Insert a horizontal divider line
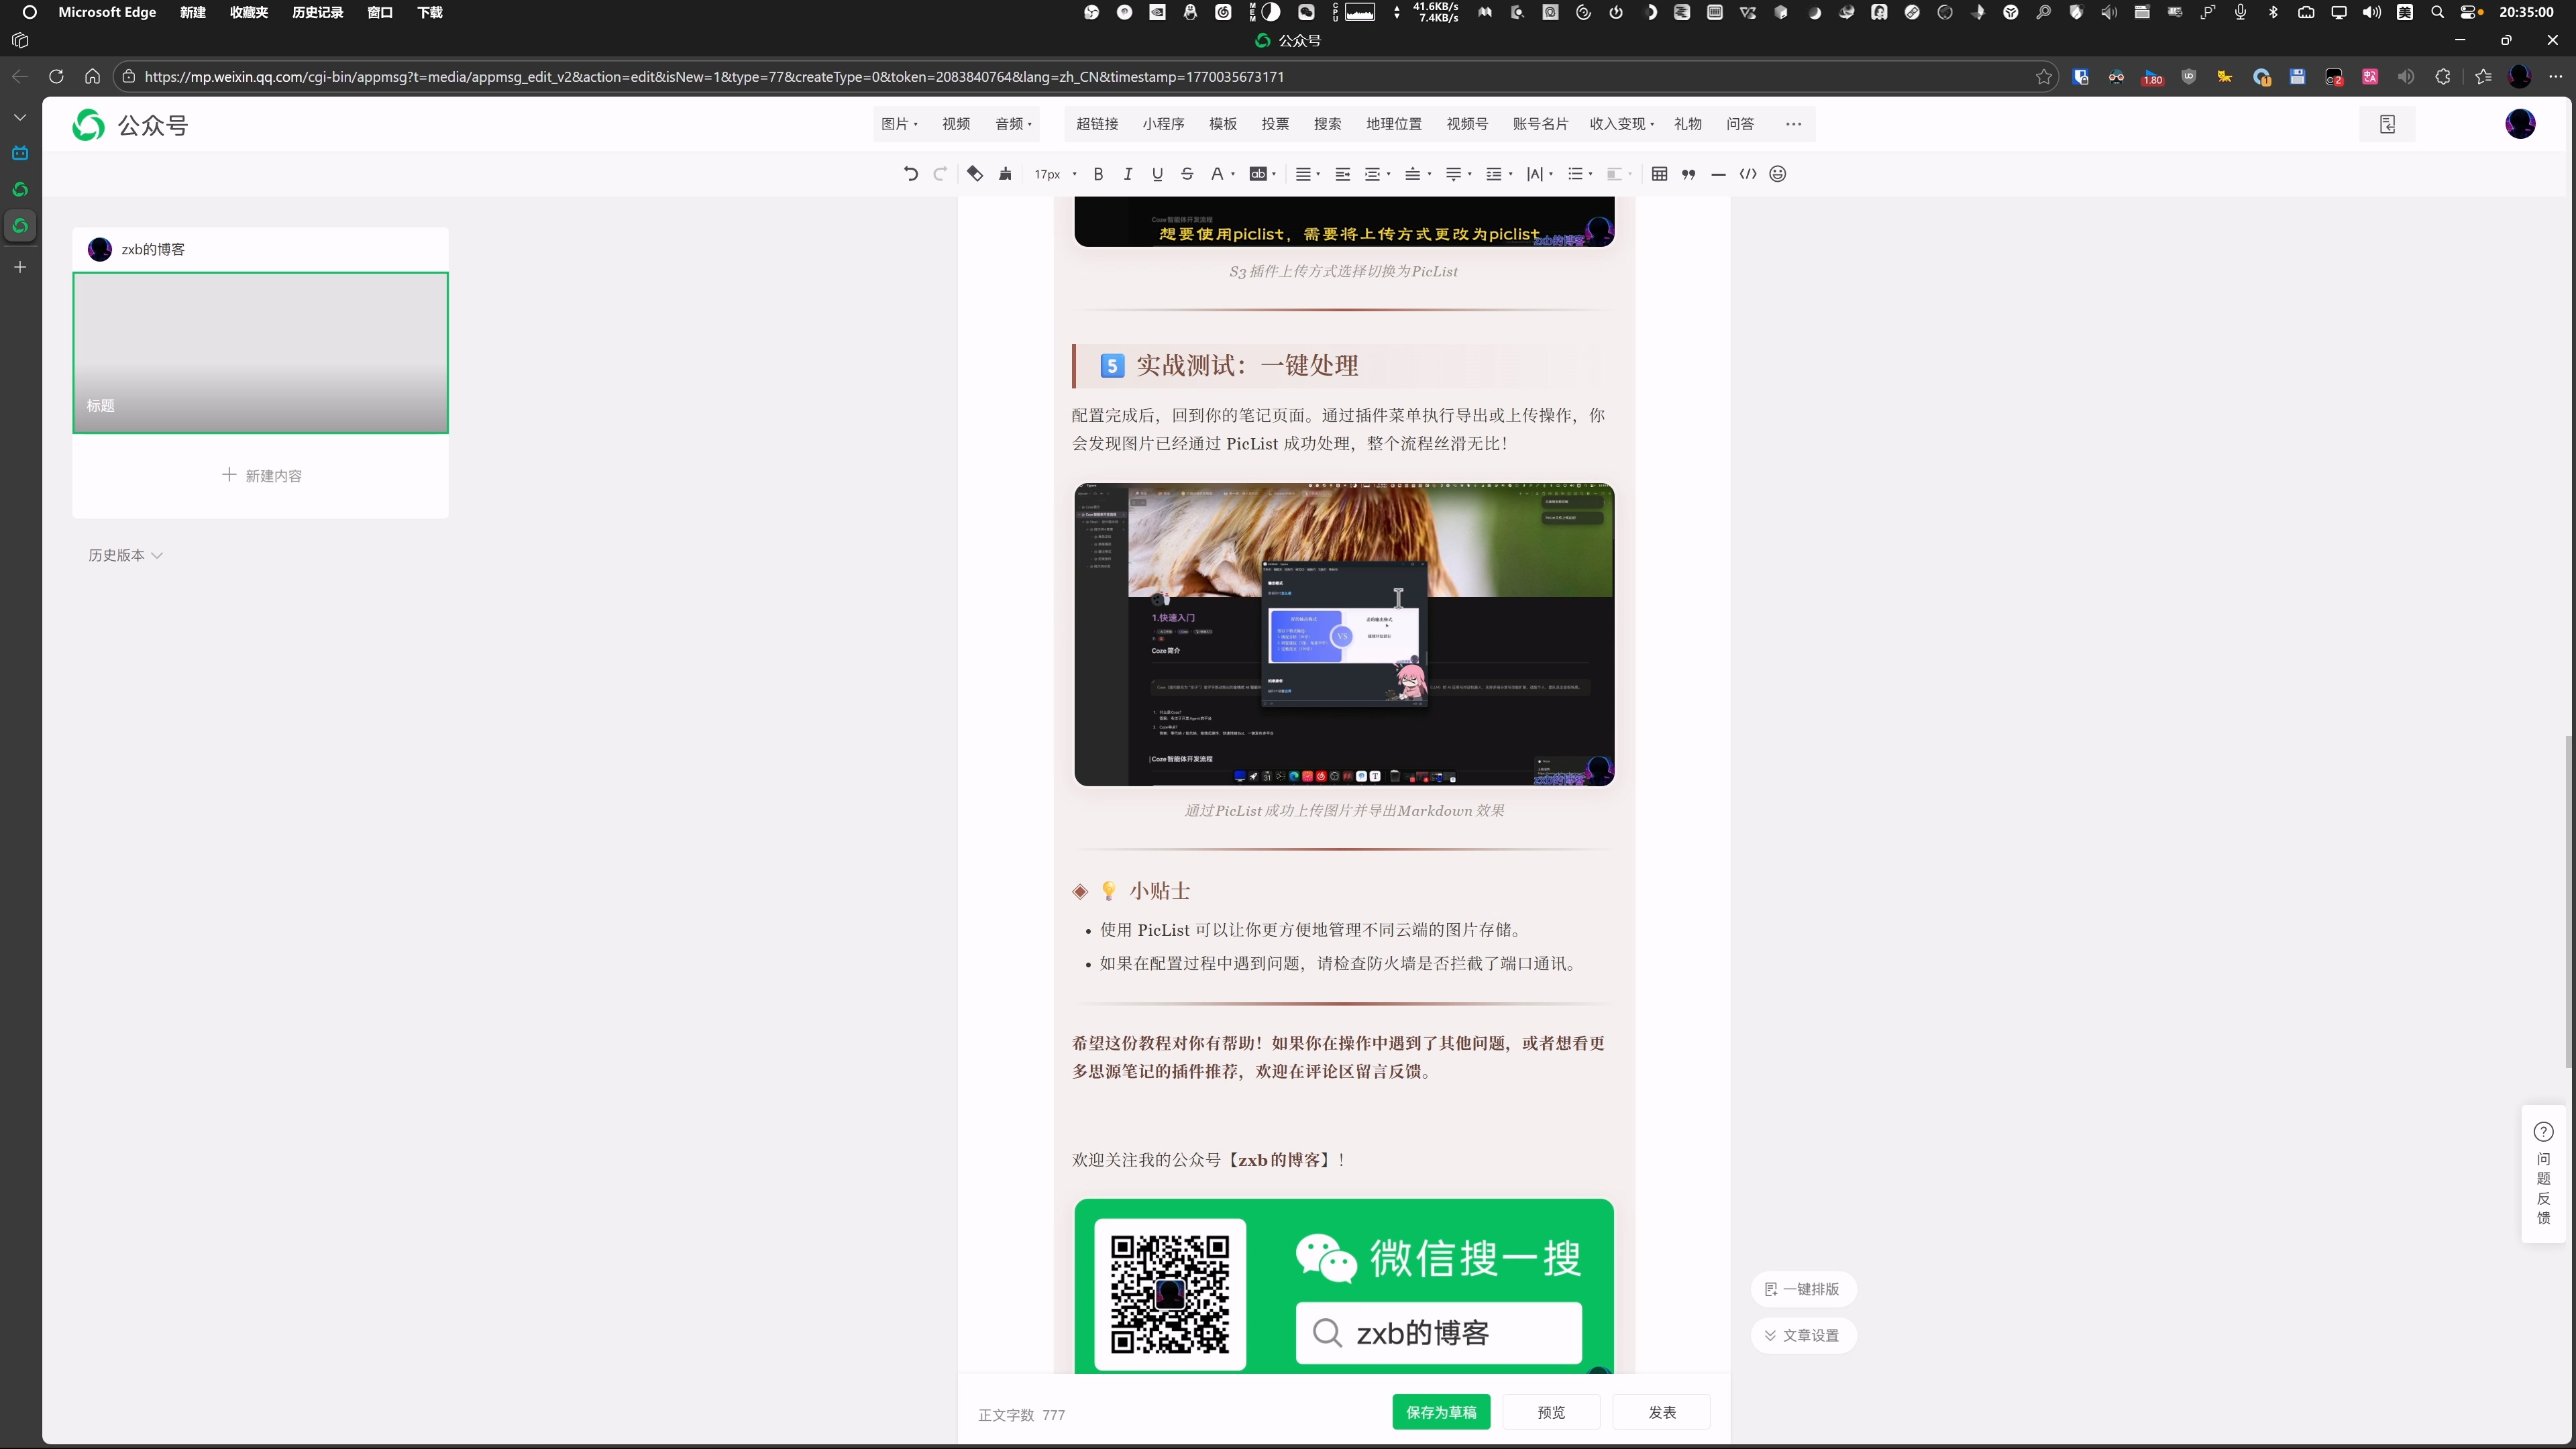The height and width of the screenshot is (1449, 2576). pos(1718,174)
